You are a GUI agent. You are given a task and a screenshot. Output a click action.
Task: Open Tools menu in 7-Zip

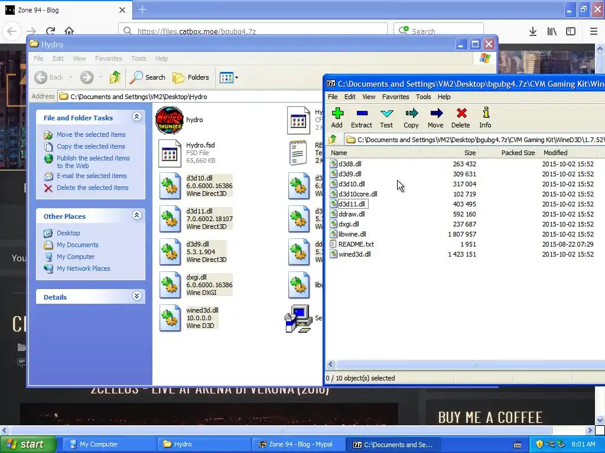[x=423, y=97]
